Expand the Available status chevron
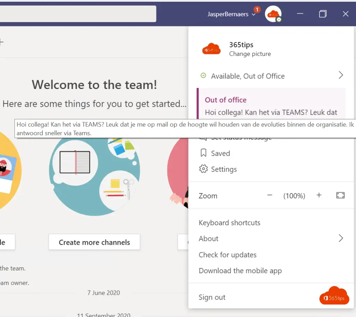Viewport: 356px width, 317px height. pos(341,75)
